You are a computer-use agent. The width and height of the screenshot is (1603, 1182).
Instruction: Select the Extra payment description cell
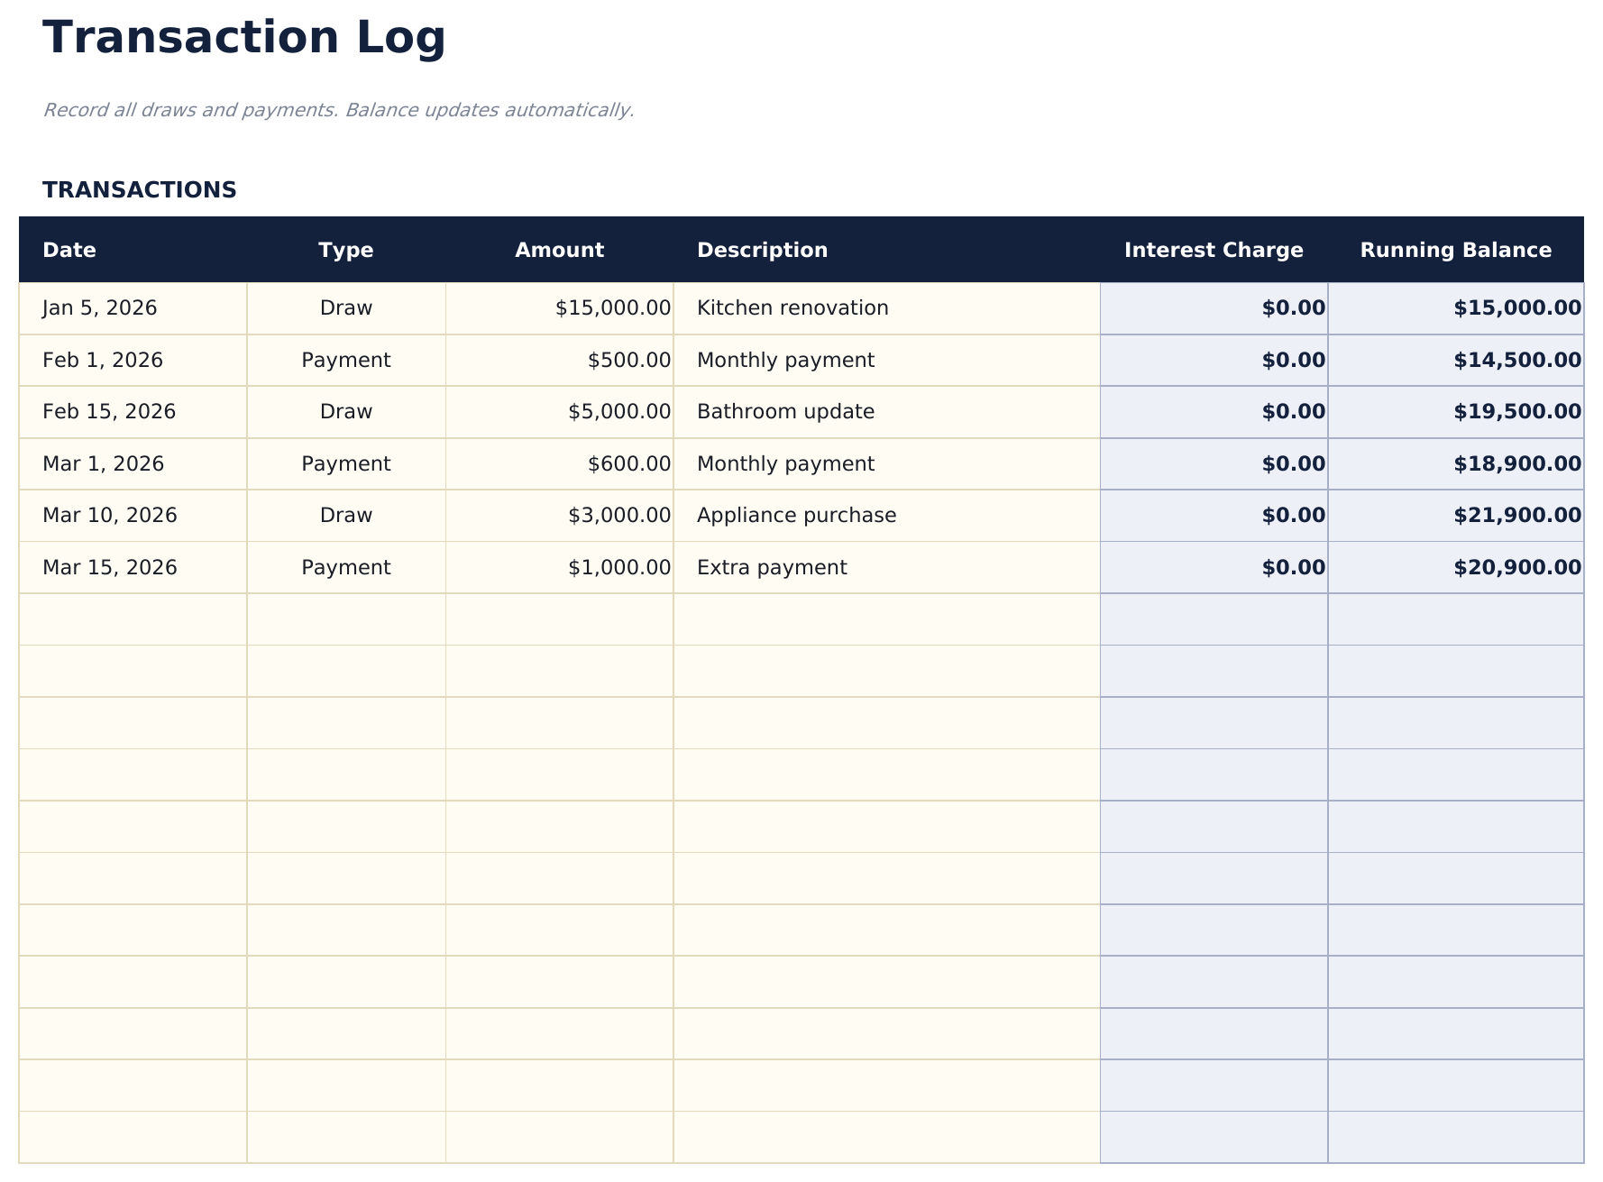(x=772, y=567)
